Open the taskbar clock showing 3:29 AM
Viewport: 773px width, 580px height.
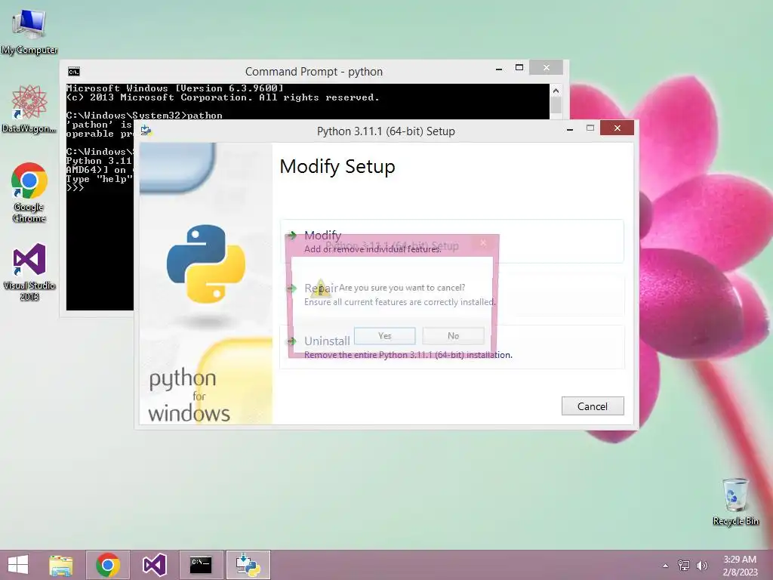740,565
